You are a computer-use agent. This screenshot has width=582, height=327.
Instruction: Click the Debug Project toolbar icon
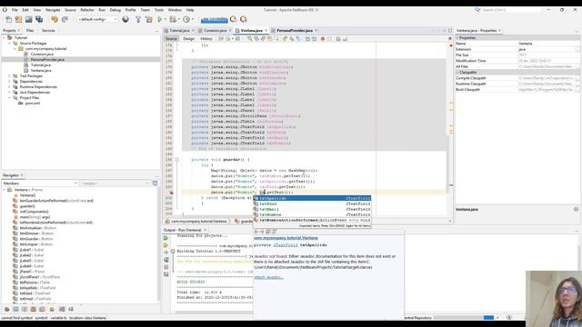point(173,19)
